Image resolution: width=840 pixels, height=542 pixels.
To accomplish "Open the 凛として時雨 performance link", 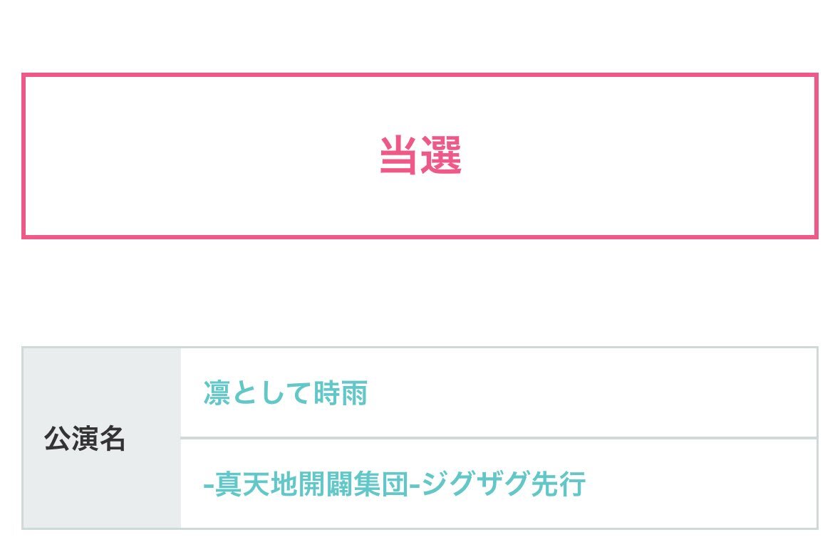I will click(285, 393).
